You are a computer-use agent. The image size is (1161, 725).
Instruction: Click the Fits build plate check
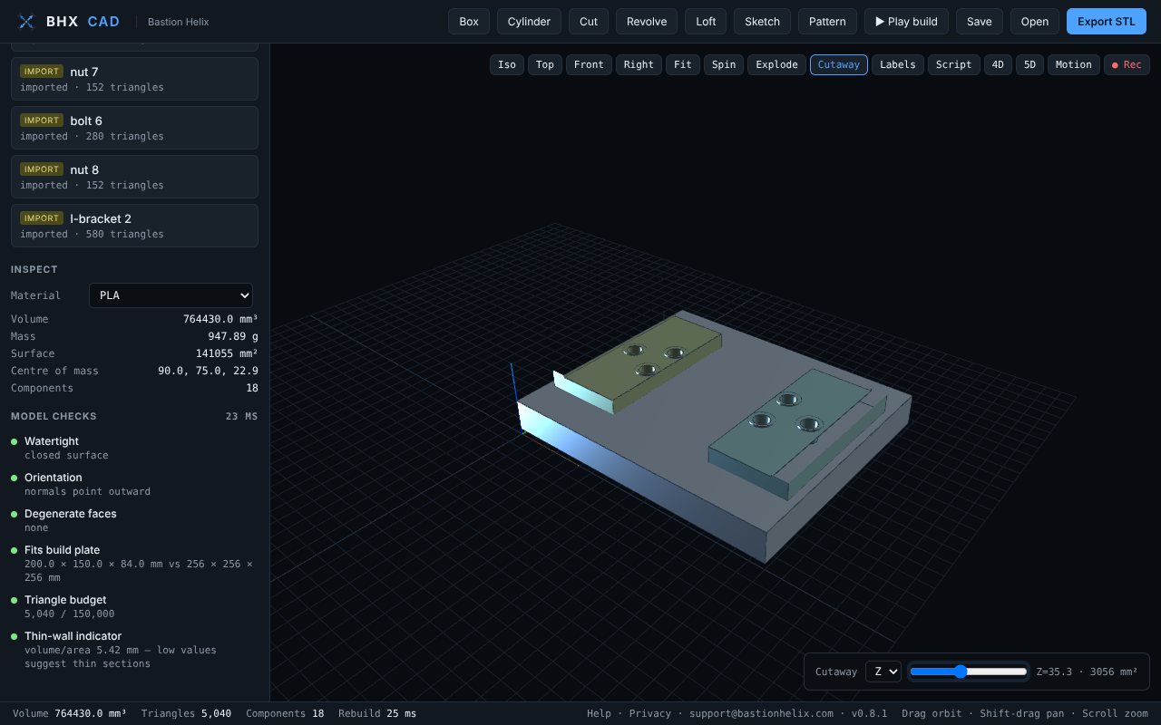[134, 564]
